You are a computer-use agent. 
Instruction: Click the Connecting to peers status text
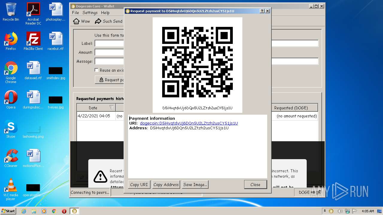(x=90, y=192)
